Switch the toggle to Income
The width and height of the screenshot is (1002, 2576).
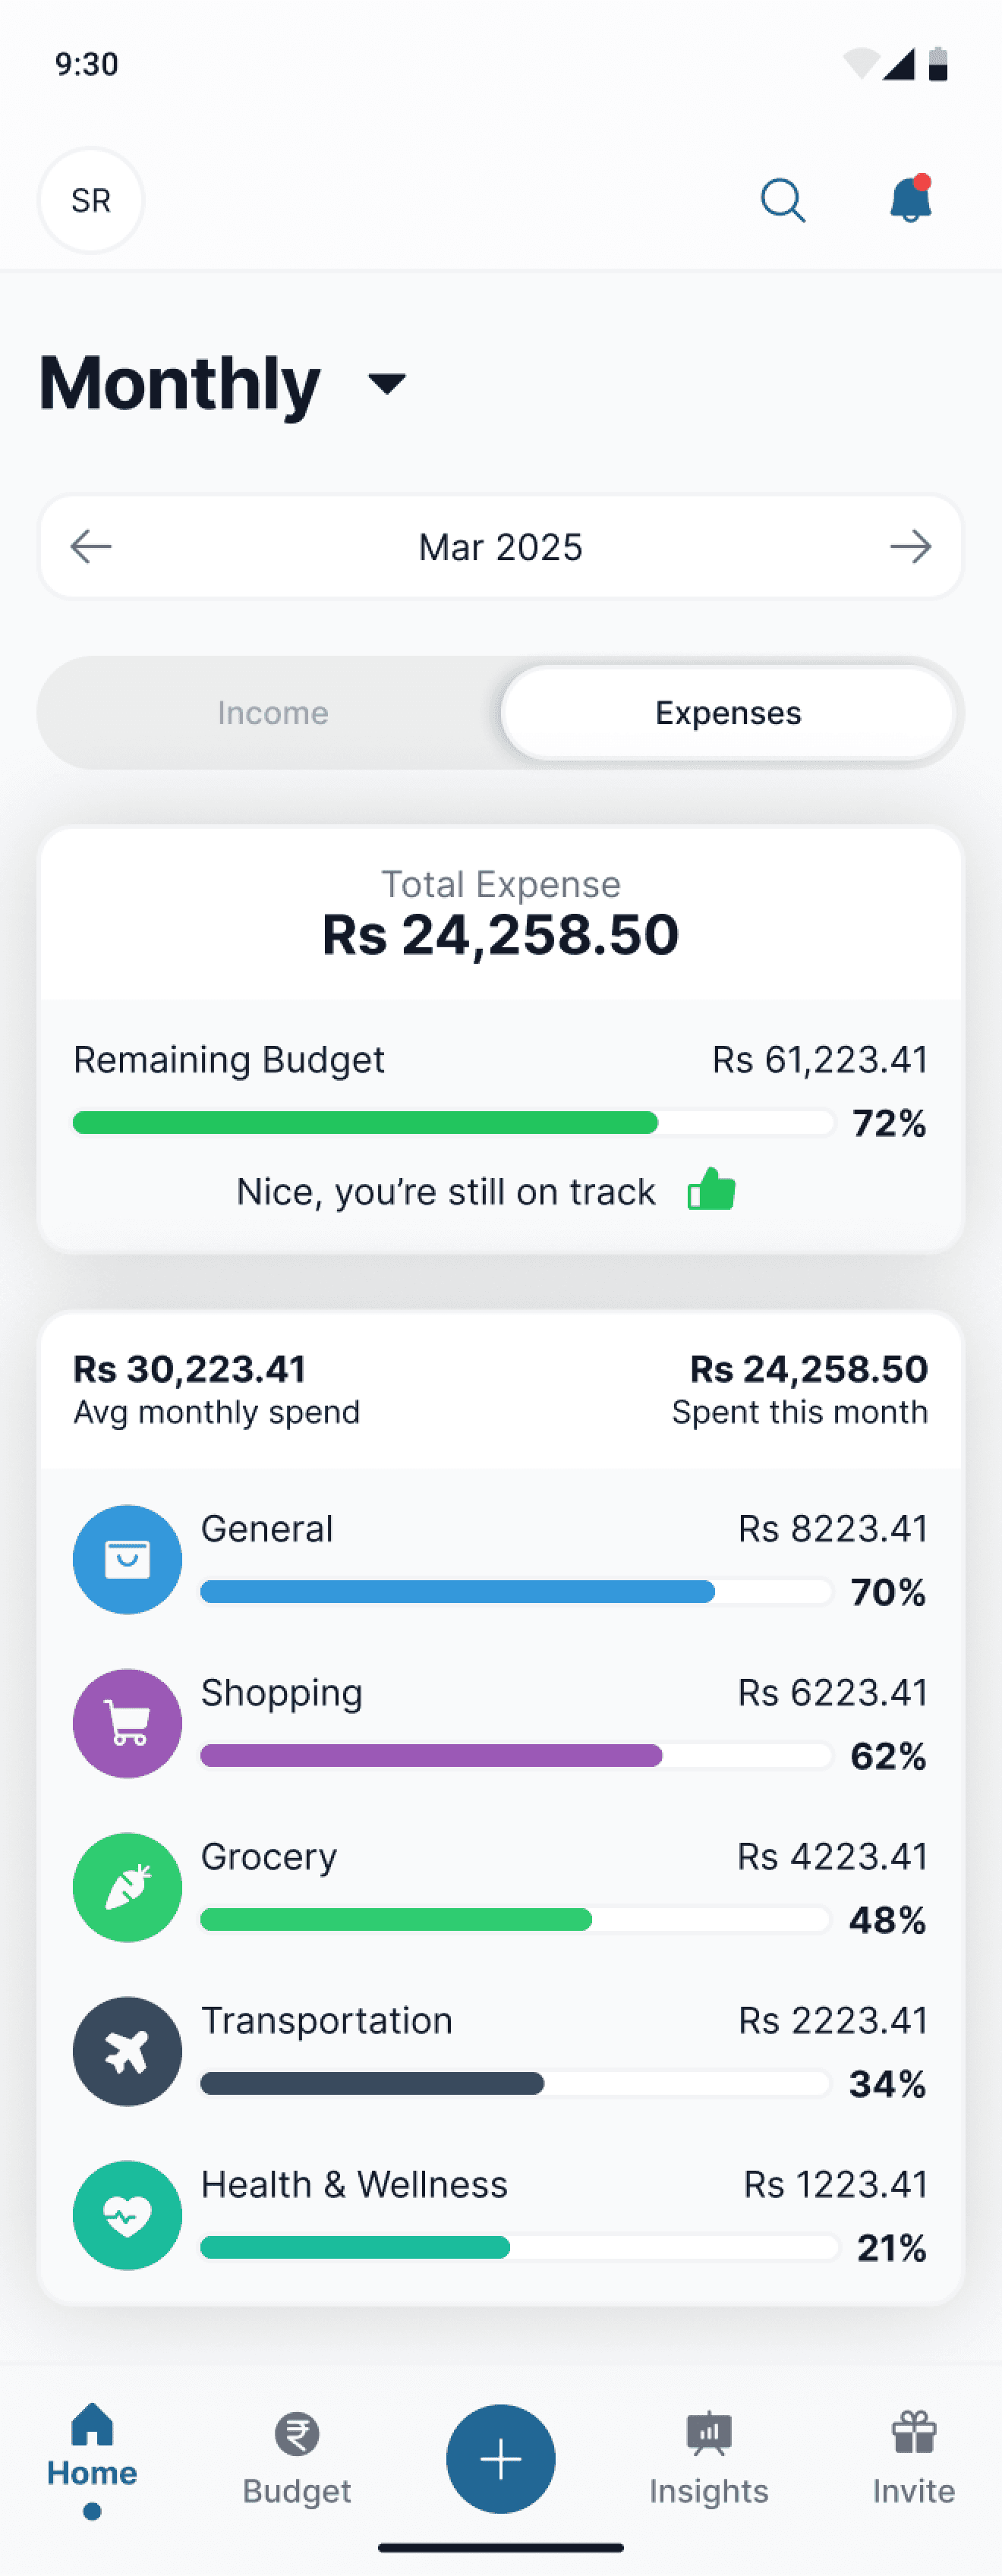[x=272, y=713]
